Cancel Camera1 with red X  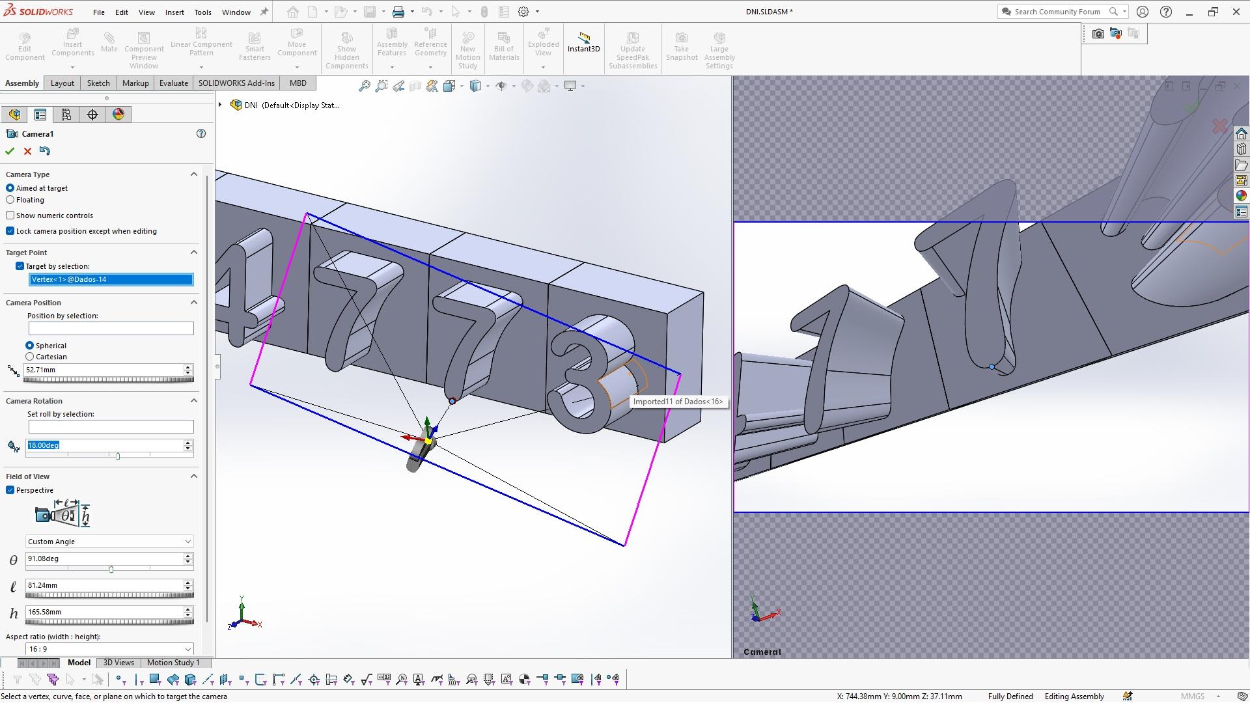pos(27,151)
